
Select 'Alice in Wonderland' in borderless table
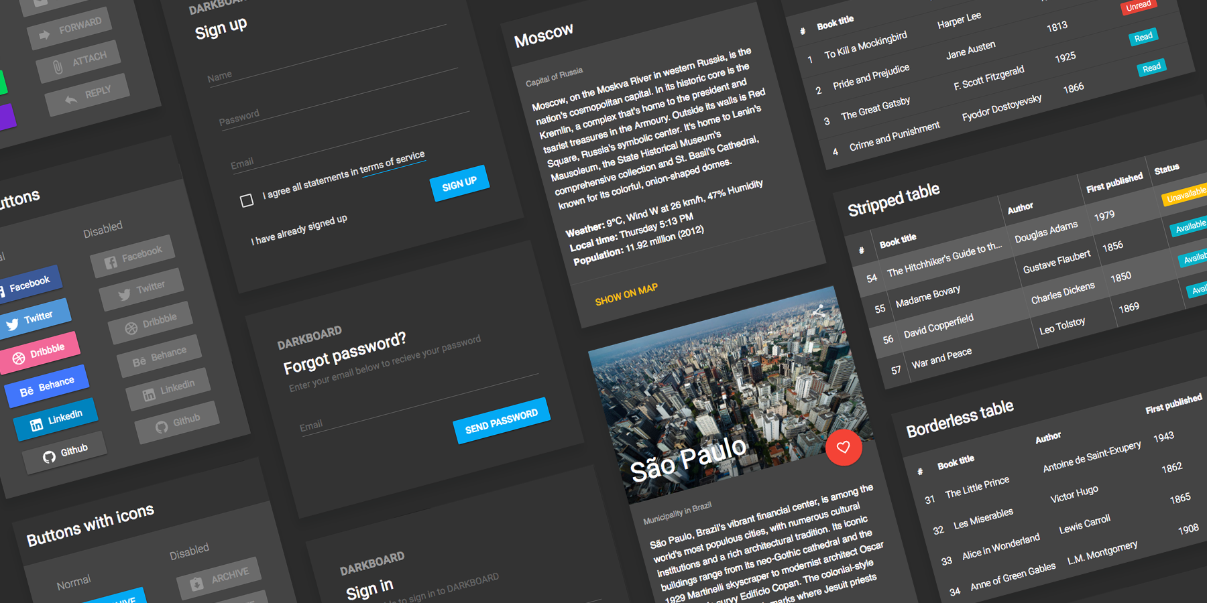(1001, 547)
